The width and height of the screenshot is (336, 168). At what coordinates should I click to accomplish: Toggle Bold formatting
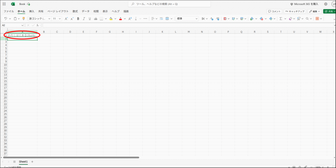pyautogui.click(x=78, y=19)
